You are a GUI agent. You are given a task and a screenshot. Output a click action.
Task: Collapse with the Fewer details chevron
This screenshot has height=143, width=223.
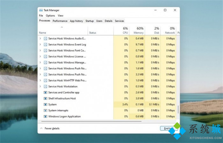point(41,128)
